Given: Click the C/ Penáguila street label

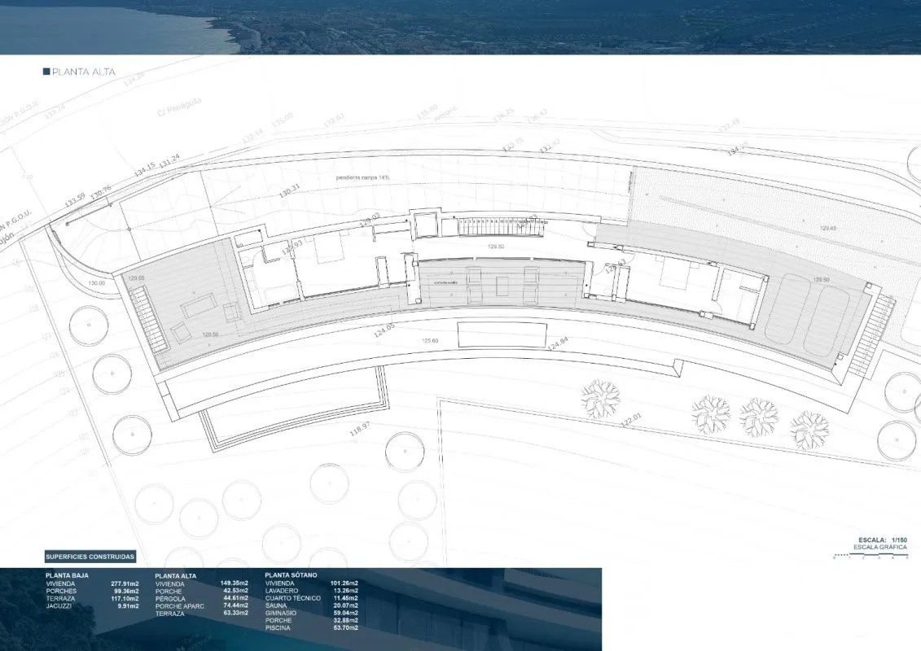Looking at the screenshot, I should tap(179, 107).
